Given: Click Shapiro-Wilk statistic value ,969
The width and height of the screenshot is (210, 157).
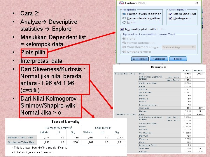Looking at the screenshot, I should pyautogui.click(x=91, y=142).
